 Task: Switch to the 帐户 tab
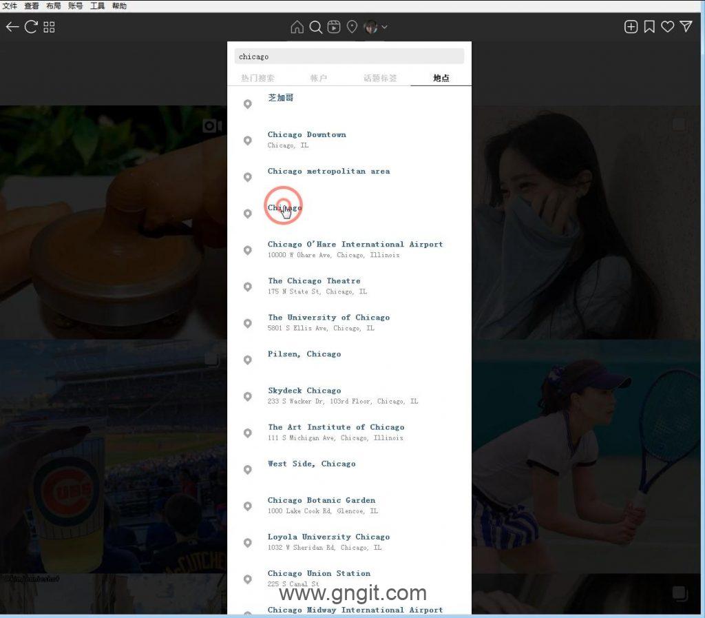pyautogui.click(x=319, y=78)
